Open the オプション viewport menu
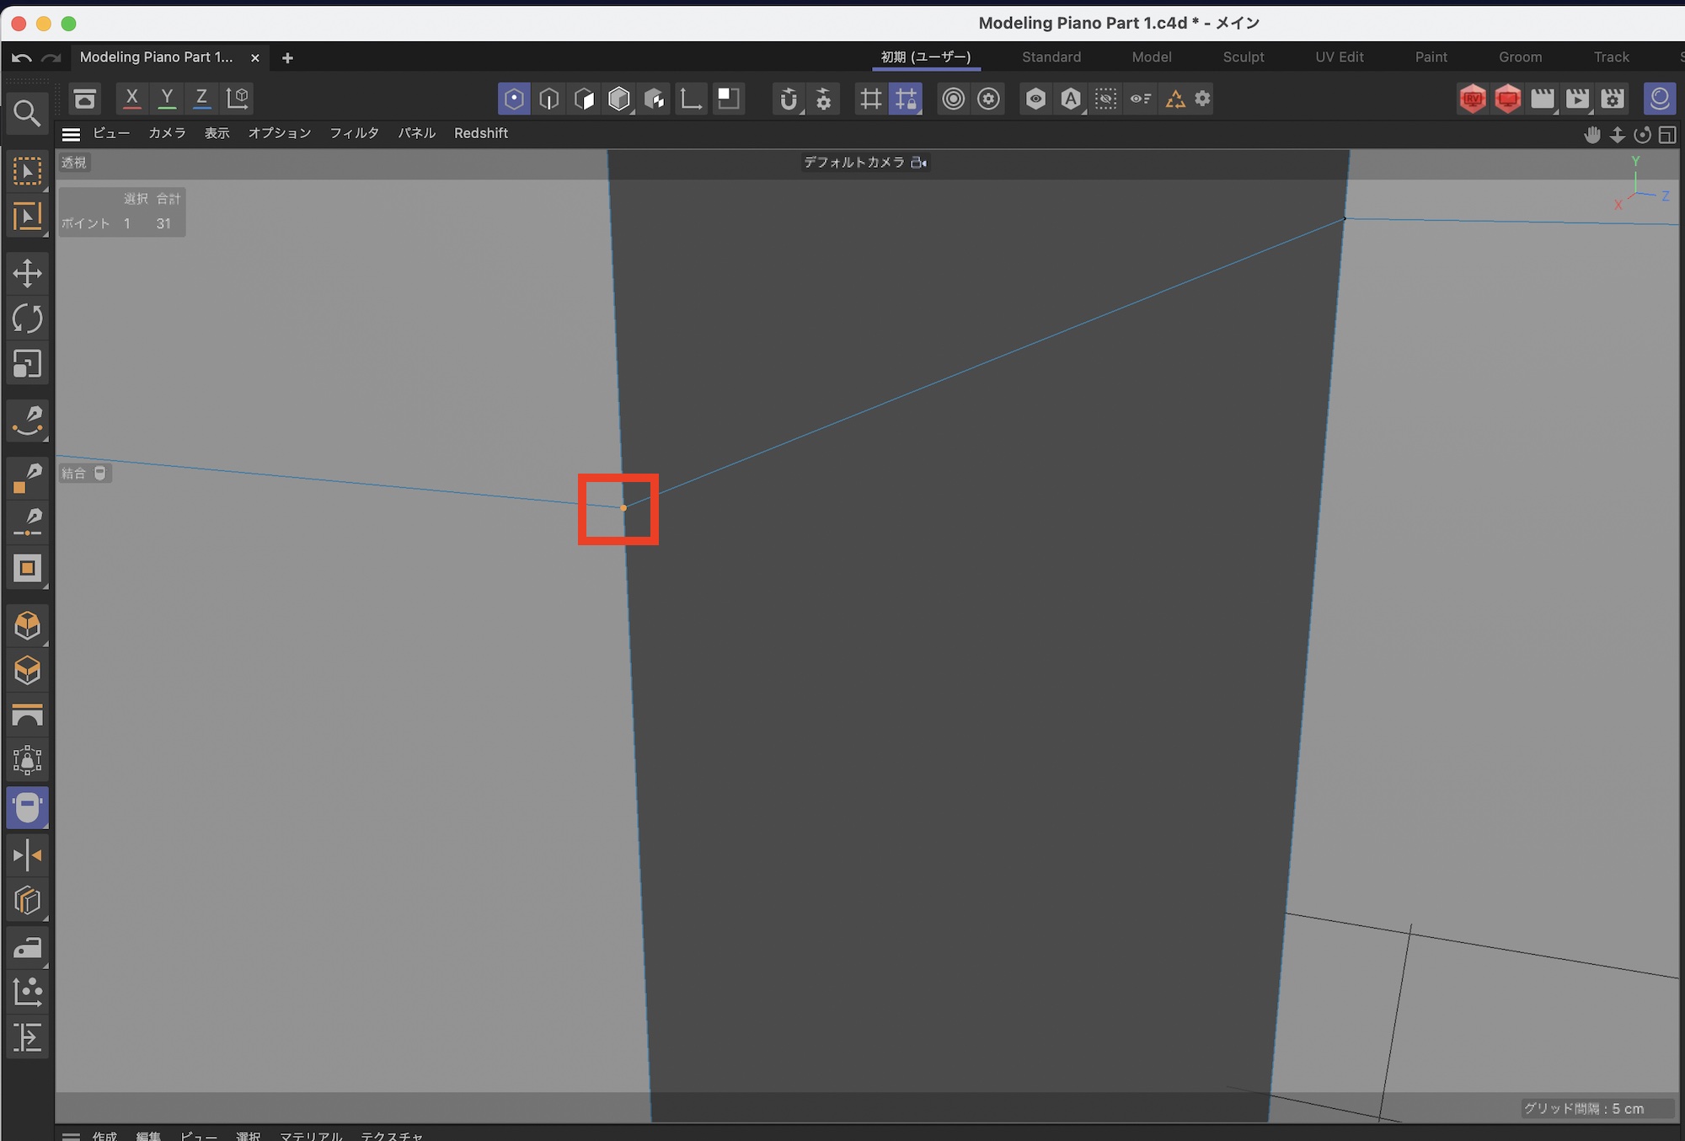This screenshot has height=1141, width=1685. 279,133
